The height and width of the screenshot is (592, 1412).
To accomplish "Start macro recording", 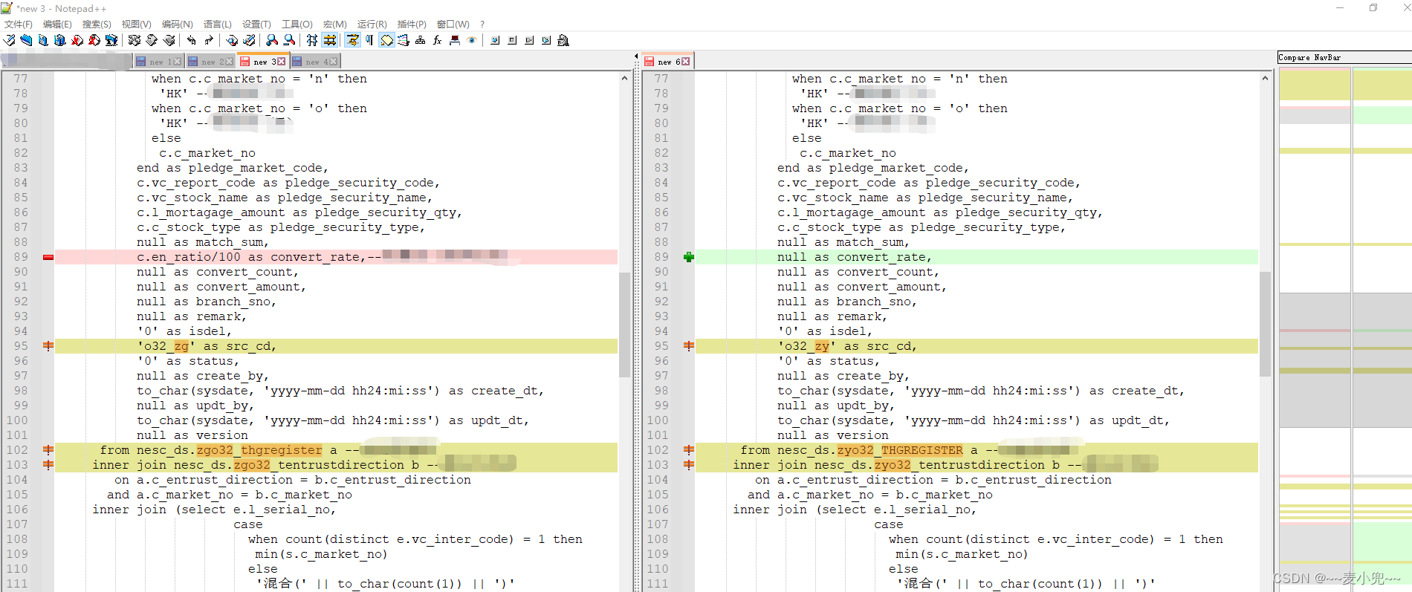I will (495, 40).
